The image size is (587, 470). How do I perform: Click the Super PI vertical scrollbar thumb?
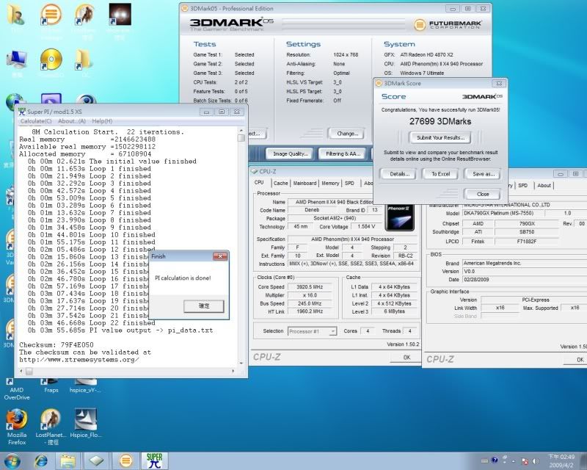pos(241,138)
